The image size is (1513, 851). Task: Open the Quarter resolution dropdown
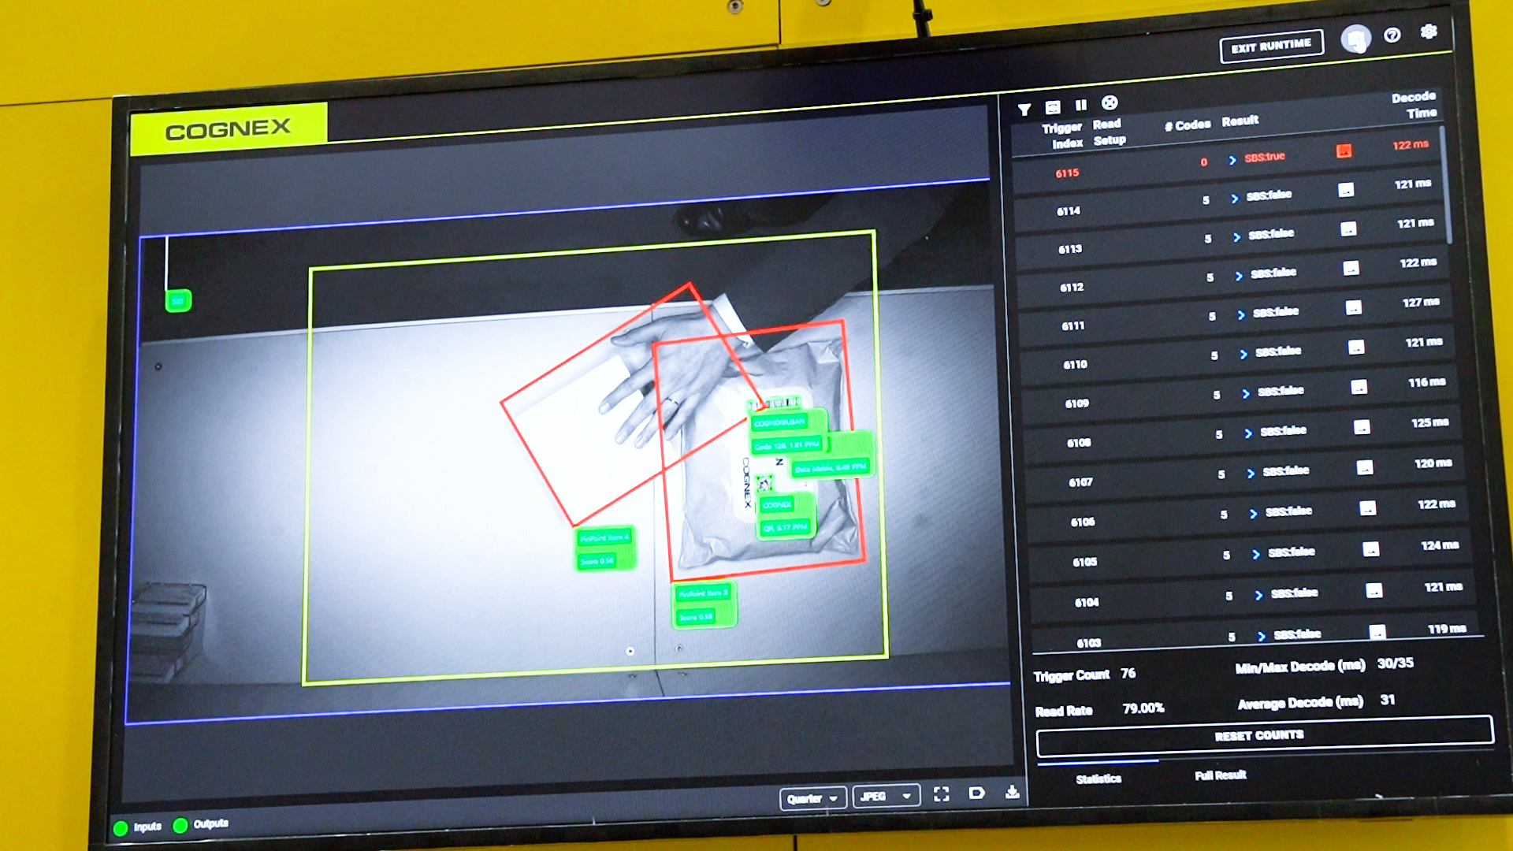[x=813, y=798]
